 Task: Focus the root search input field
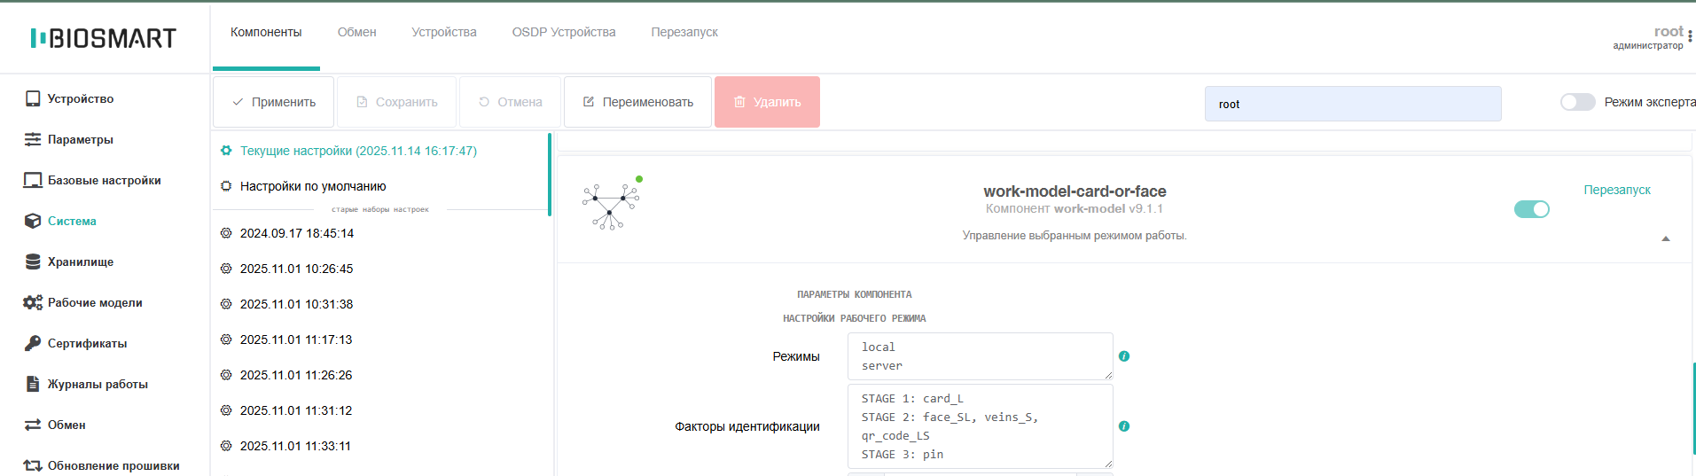(x=1353, y=104)
